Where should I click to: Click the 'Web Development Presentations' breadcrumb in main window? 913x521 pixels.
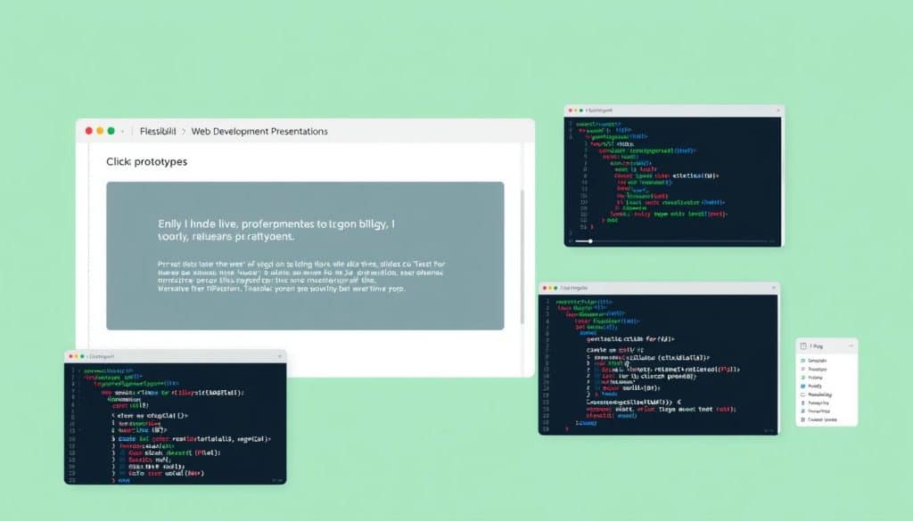[x=259, y=132]
